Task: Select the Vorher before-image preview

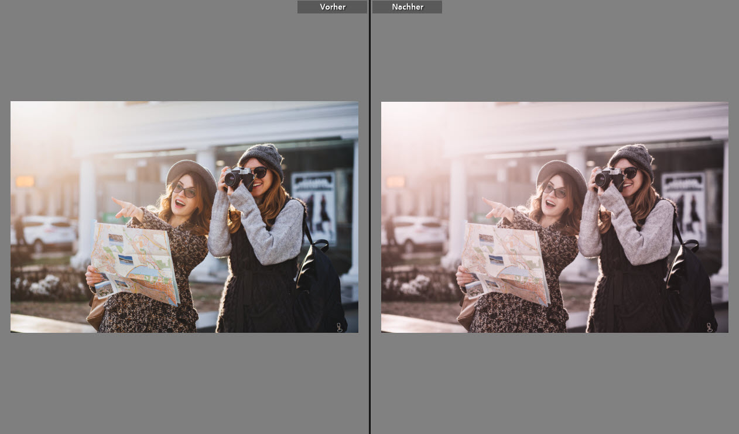Action: point(184,217)
